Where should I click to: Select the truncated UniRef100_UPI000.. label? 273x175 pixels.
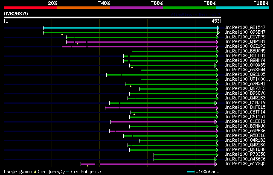247,79
